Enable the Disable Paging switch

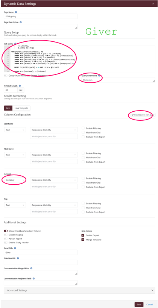point(6,235)
